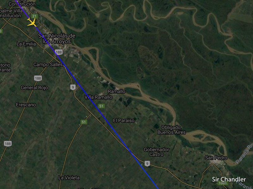Click the Gobernador Castro label
Screen dimensions: 253x189
[156, 152]
